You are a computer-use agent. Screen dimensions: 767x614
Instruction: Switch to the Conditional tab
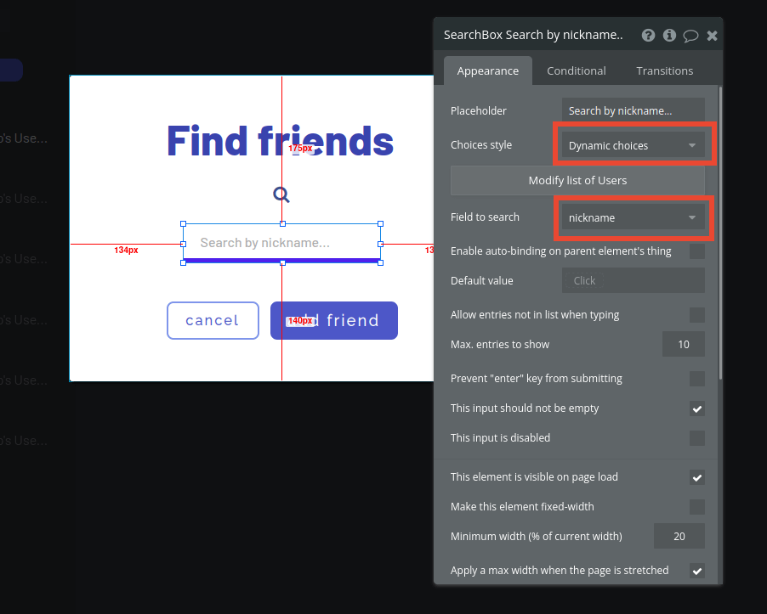point(576,70)
